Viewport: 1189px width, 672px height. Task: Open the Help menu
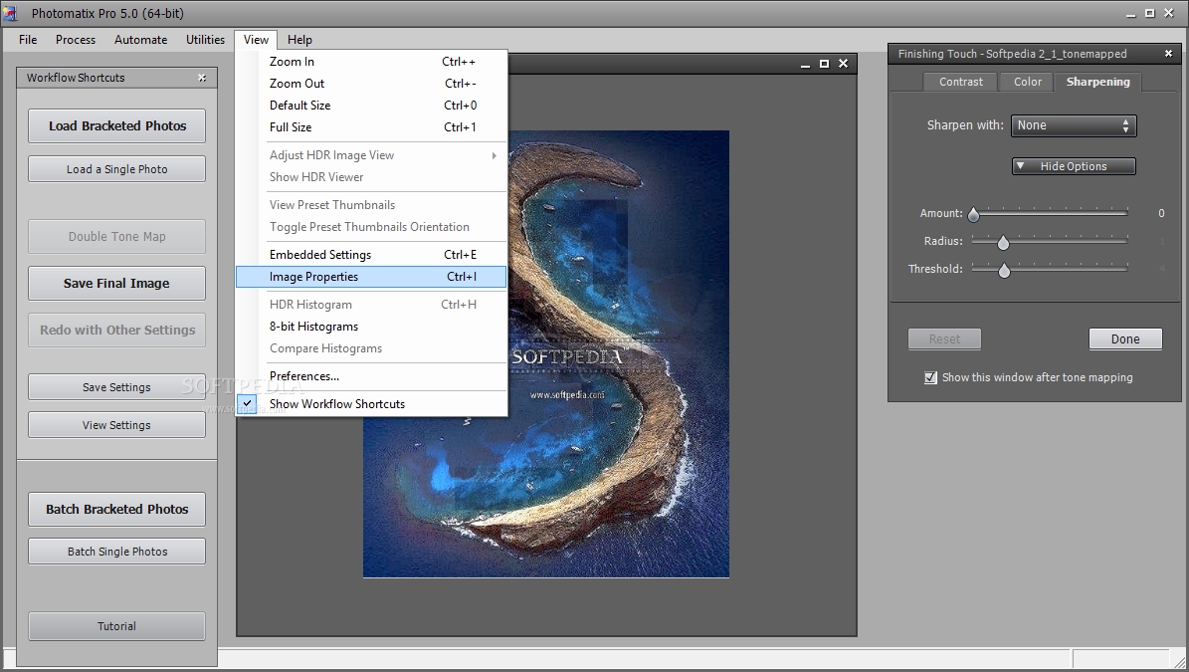299,40
